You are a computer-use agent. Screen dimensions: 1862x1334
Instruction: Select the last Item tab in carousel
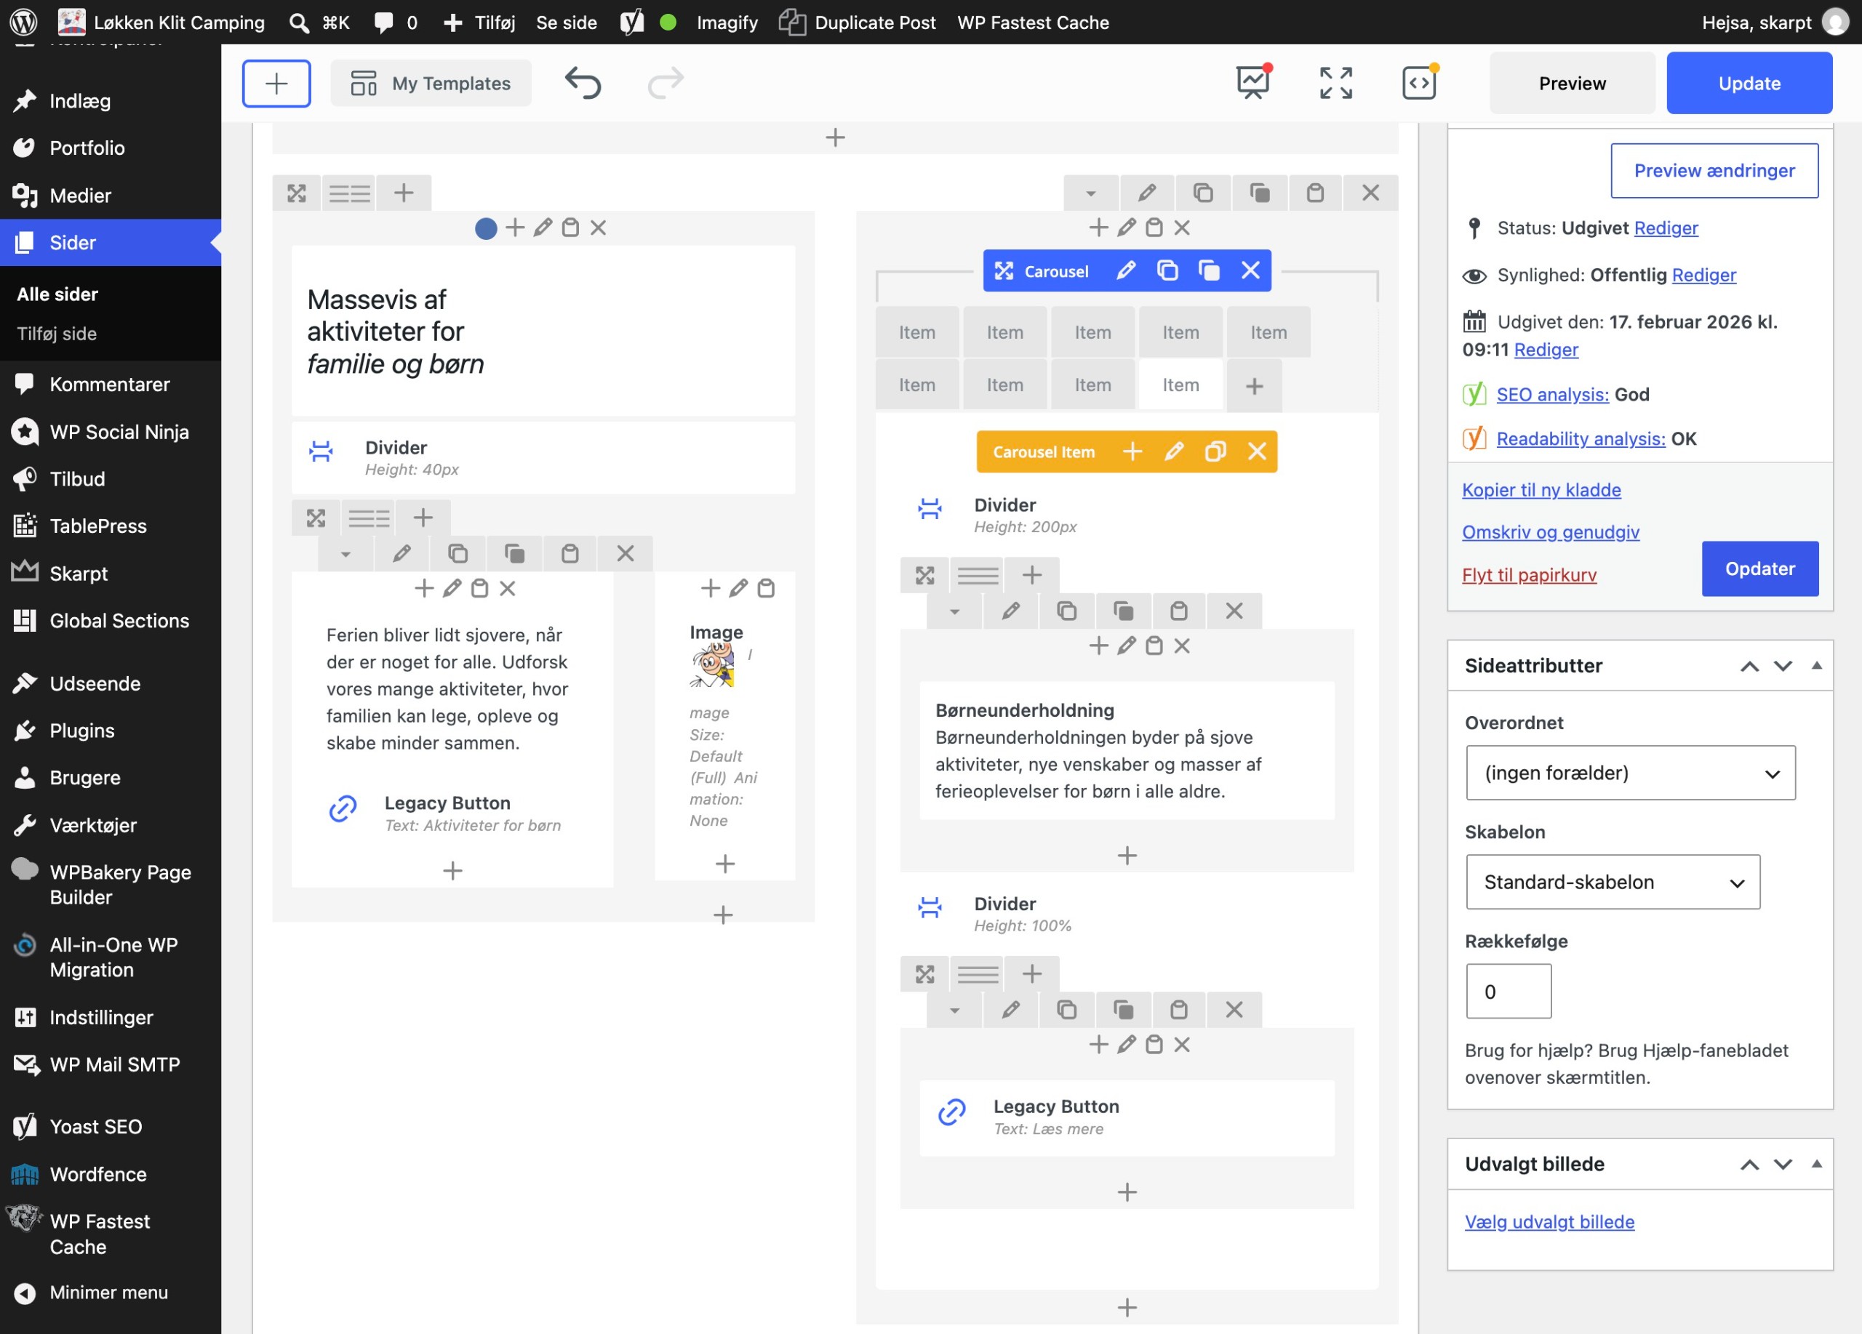[x=1180, y=385]
